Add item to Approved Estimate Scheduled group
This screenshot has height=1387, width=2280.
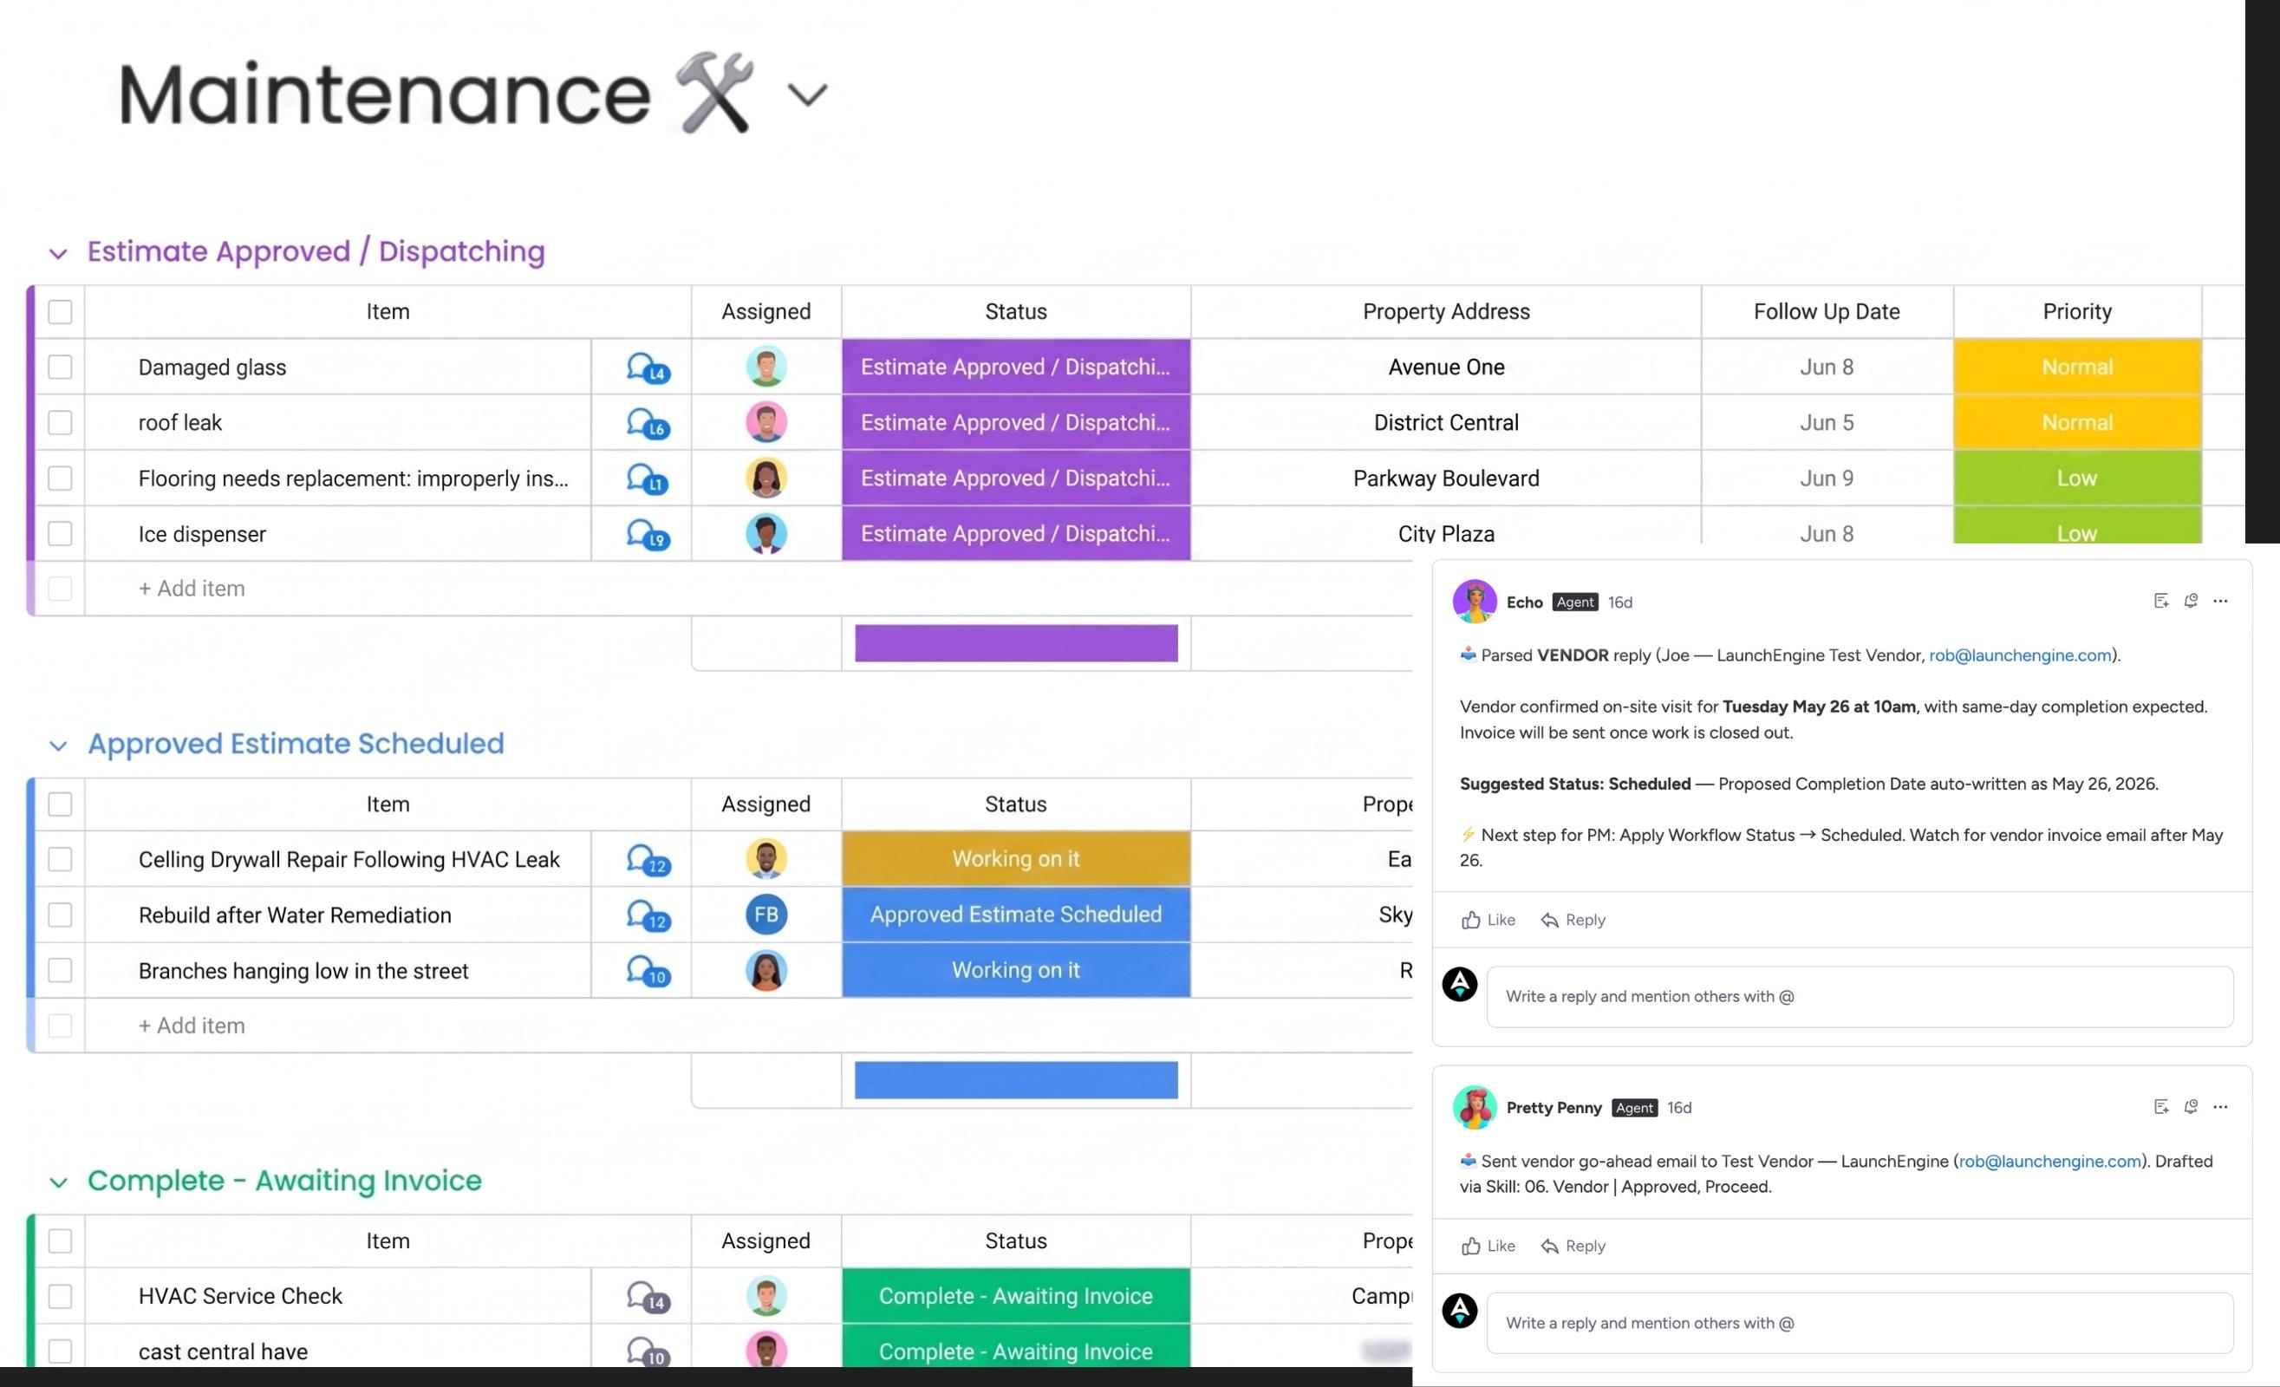pos(192,1026)
